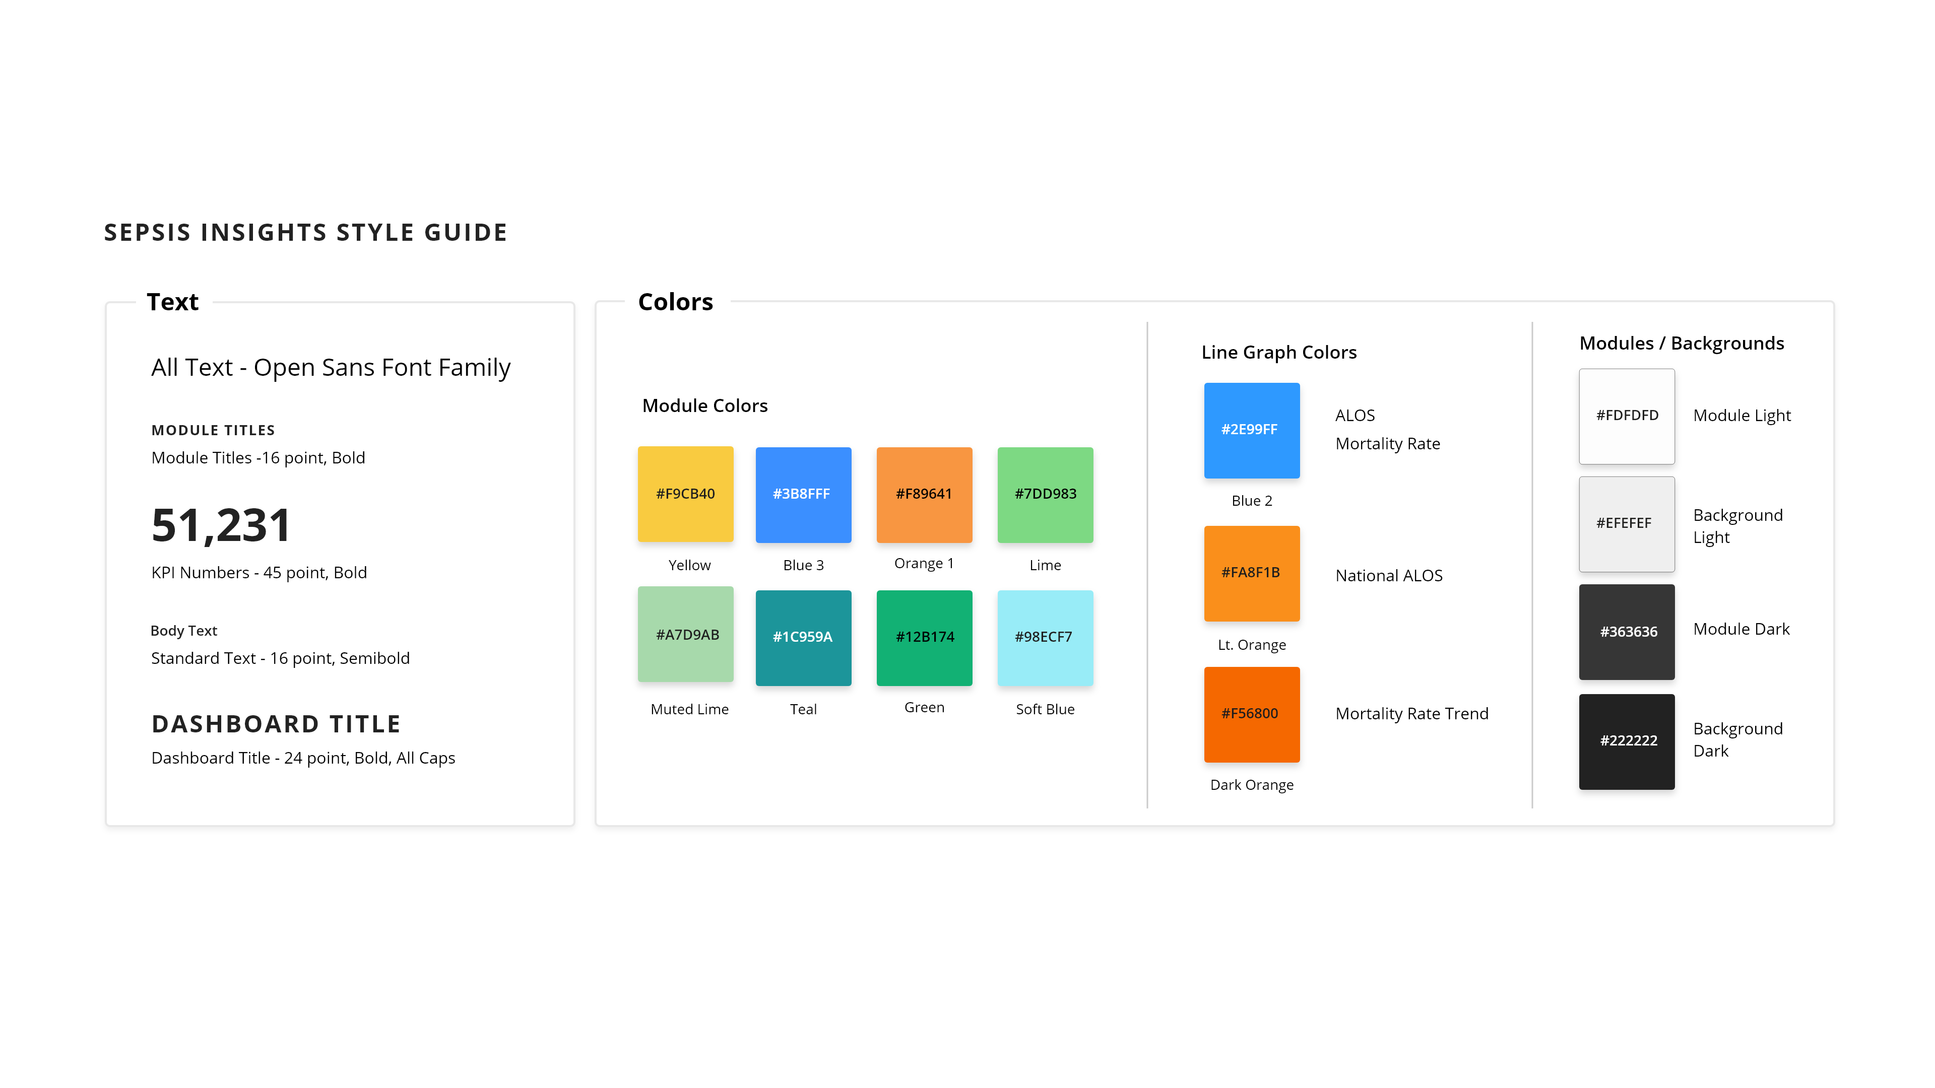This screenshot has height=1088, width=1935.
Task: Click the Yellow #F9CB40 color swatch
Action: [685, 494]
